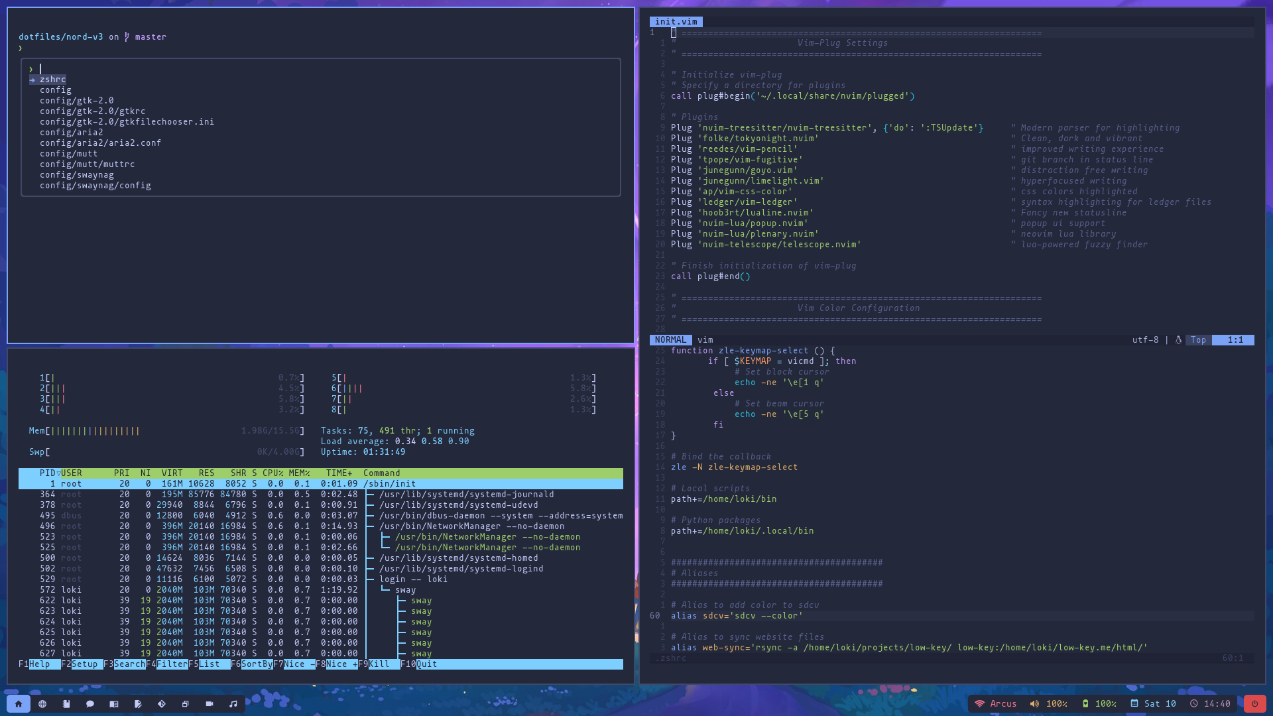Viewport: 1273px width, 716px height.
Task: Click htop F2 Setup button
Action: click(82, 664)
